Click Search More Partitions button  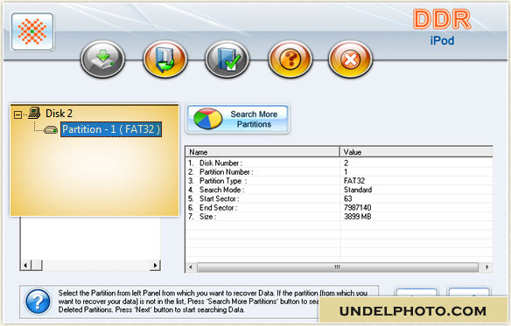click(237, 119)
